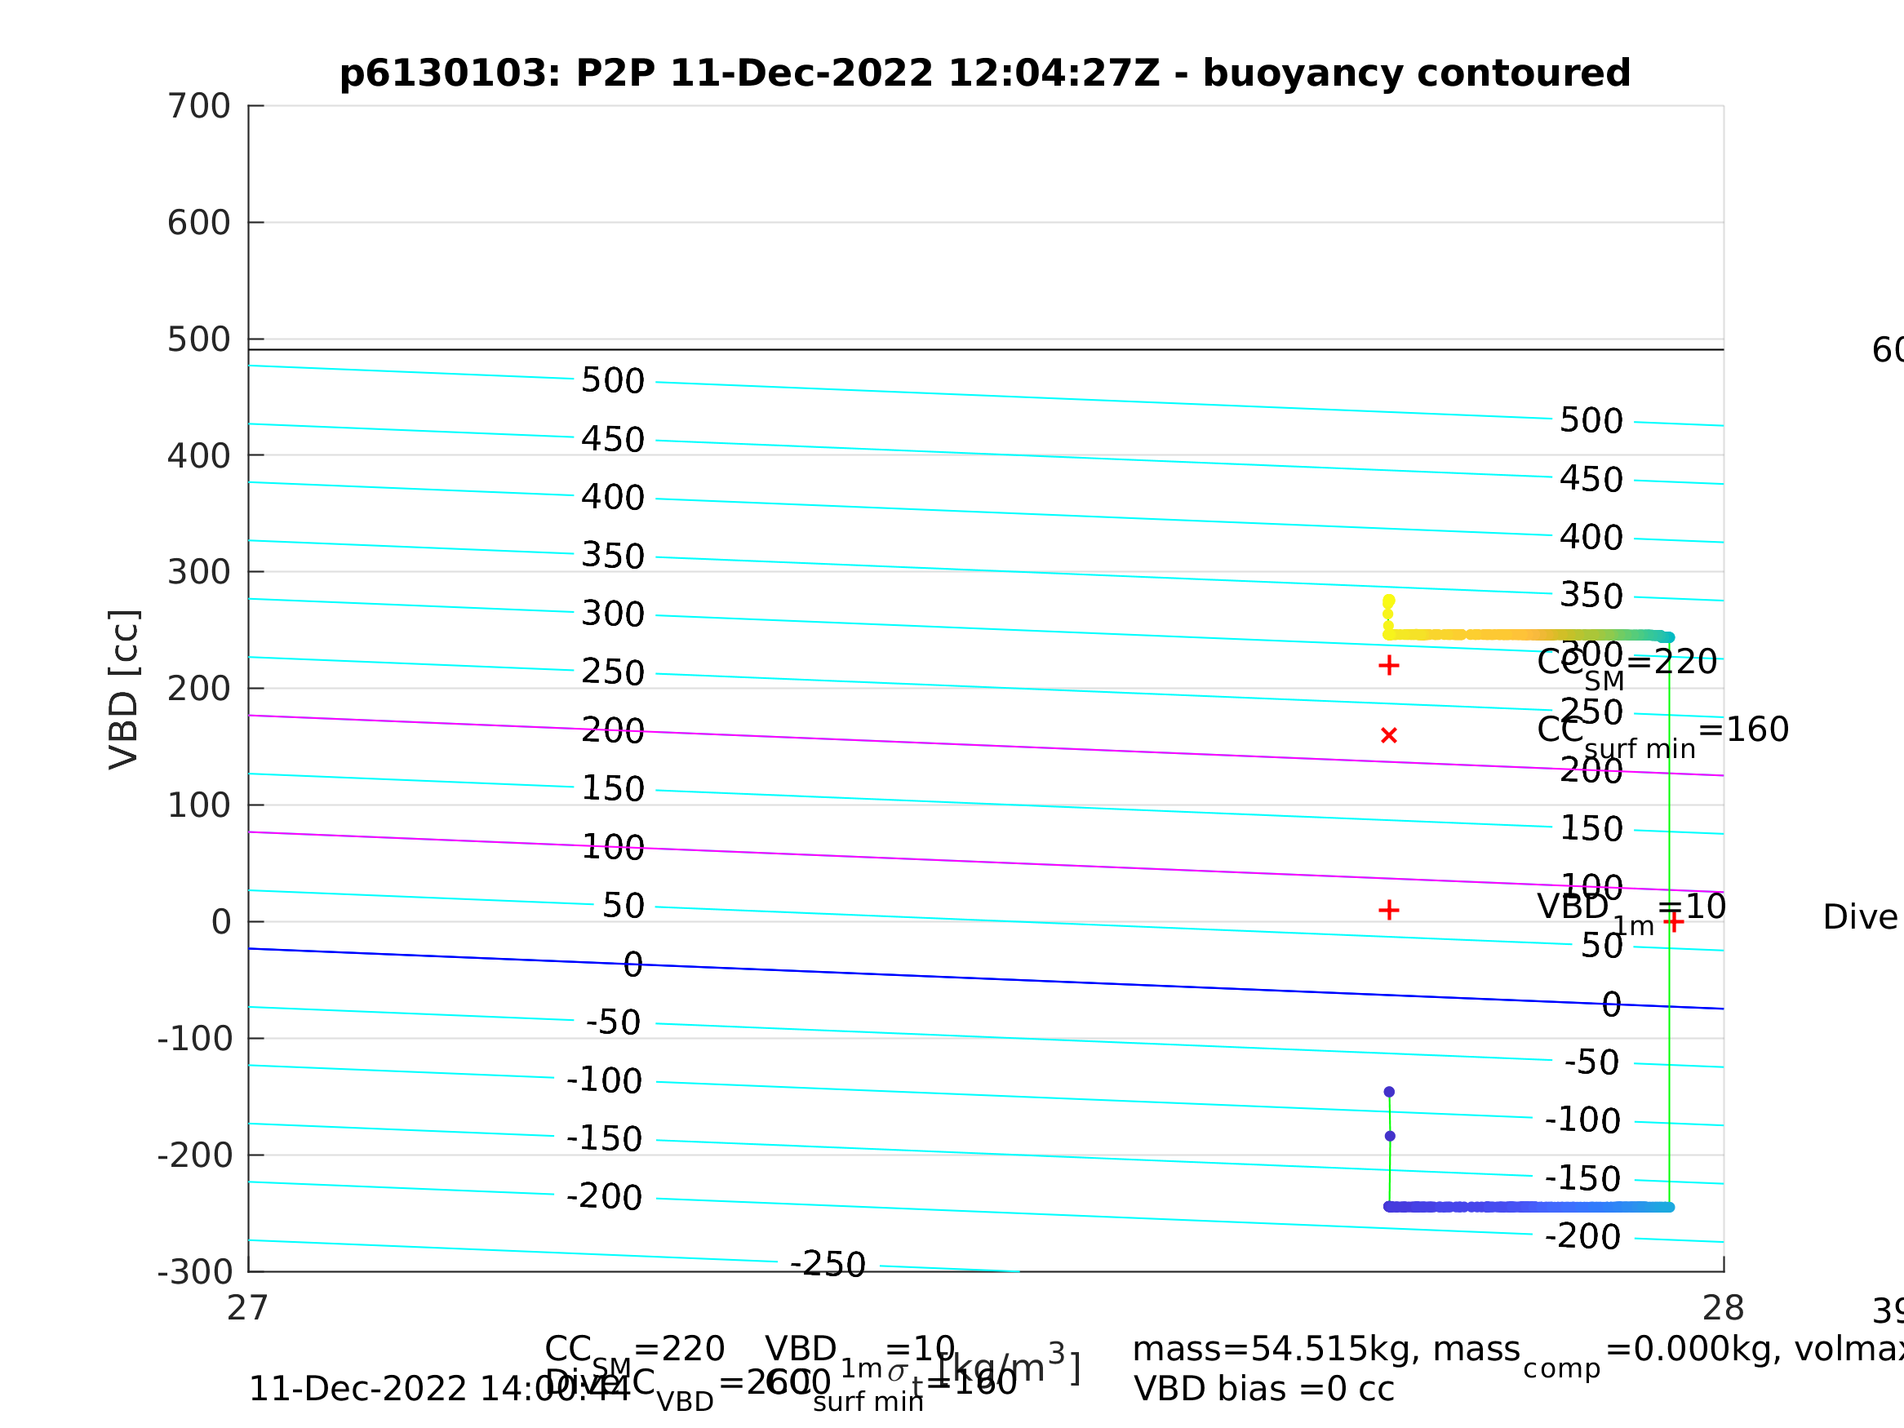Click the x-axis tick label '27'

[248, 1308]
